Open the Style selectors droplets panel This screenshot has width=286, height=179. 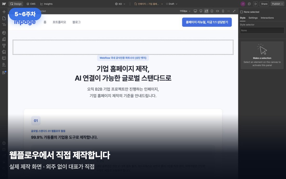point(4,46)
